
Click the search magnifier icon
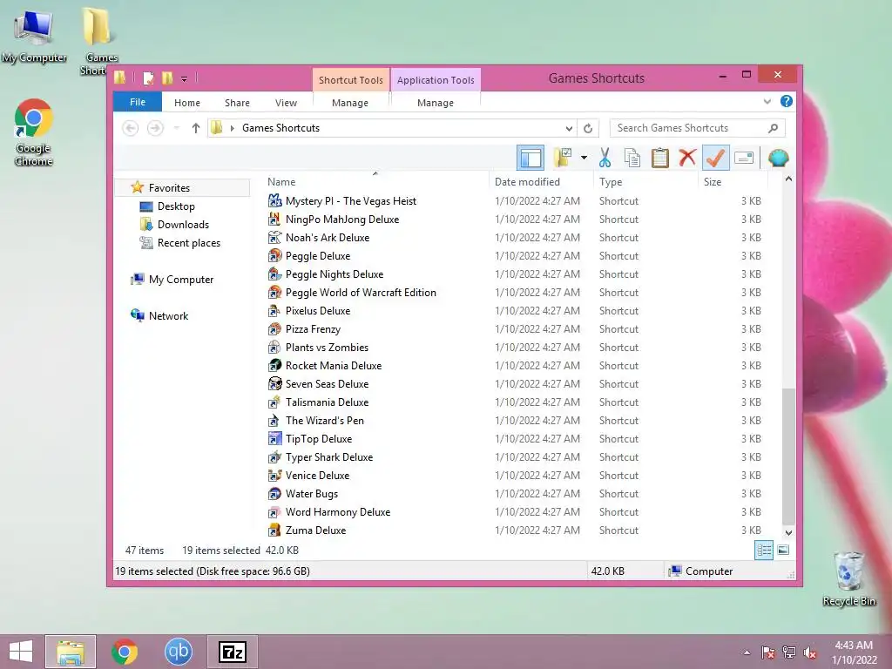coord(773,128)
